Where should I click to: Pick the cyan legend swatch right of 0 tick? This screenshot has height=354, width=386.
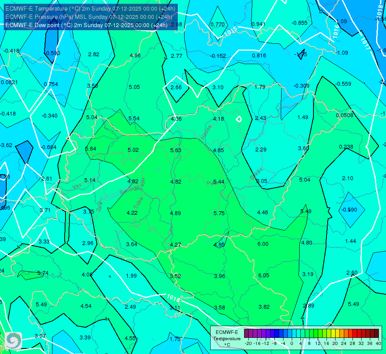click(294, 334)
